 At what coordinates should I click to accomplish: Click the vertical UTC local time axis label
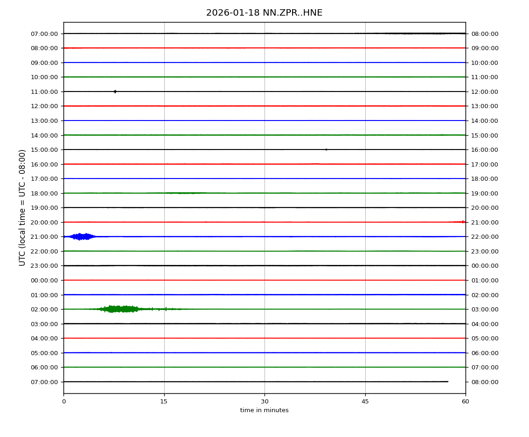pyautogui.click(x=23, y=207)
